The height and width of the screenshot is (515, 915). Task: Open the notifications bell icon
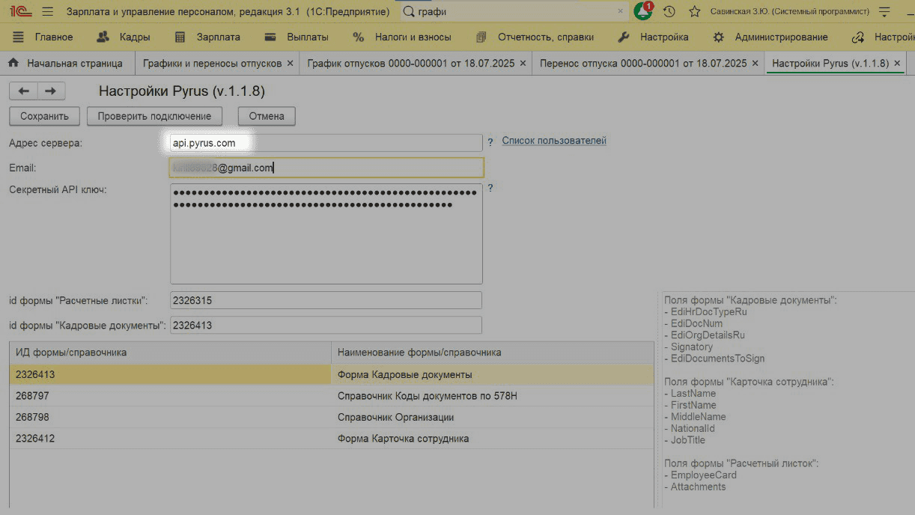642,11
